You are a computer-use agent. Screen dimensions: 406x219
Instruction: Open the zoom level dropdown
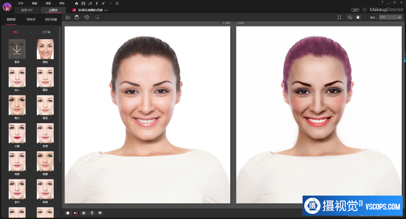pos(390,17)
